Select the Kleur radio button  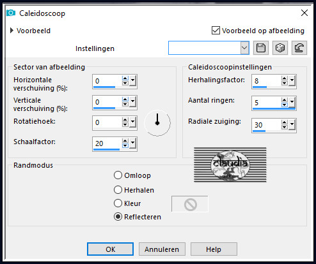click(118, 203)
